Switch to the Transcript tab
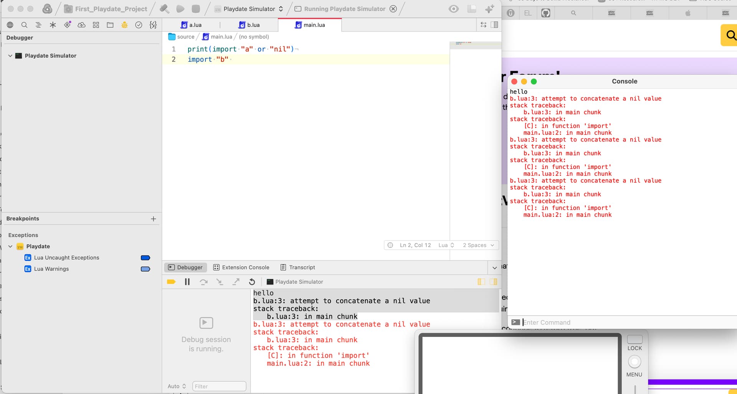This screenshot has height=394, width=737. pos(298,267)
